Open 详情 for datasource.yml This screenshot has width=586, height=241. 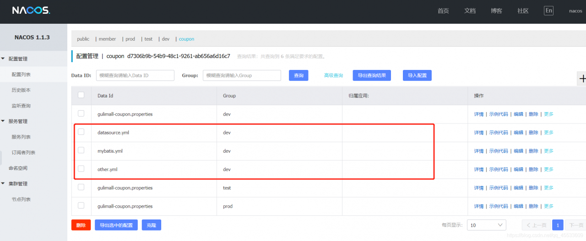[479, 133]
